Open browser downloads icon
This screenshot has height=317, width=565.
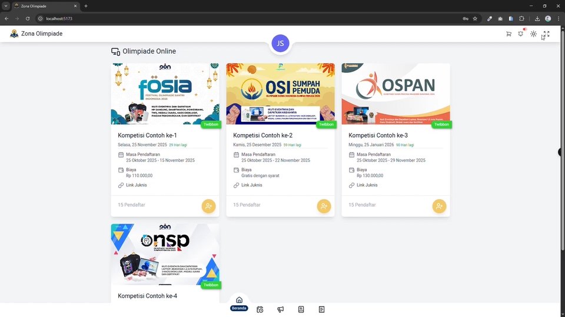point(537,18)
